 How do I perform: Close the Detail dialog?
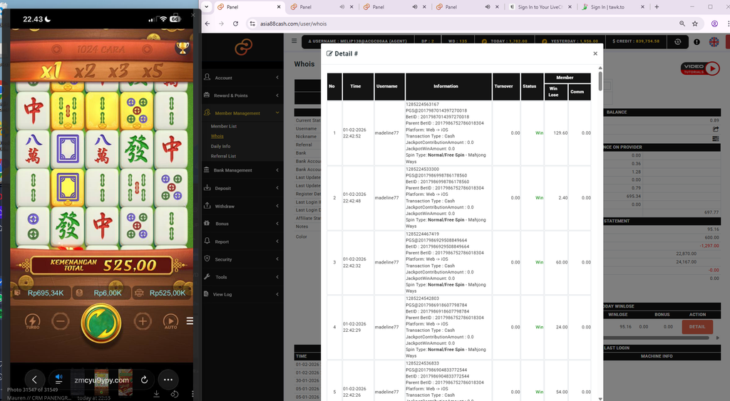[595, 53]
